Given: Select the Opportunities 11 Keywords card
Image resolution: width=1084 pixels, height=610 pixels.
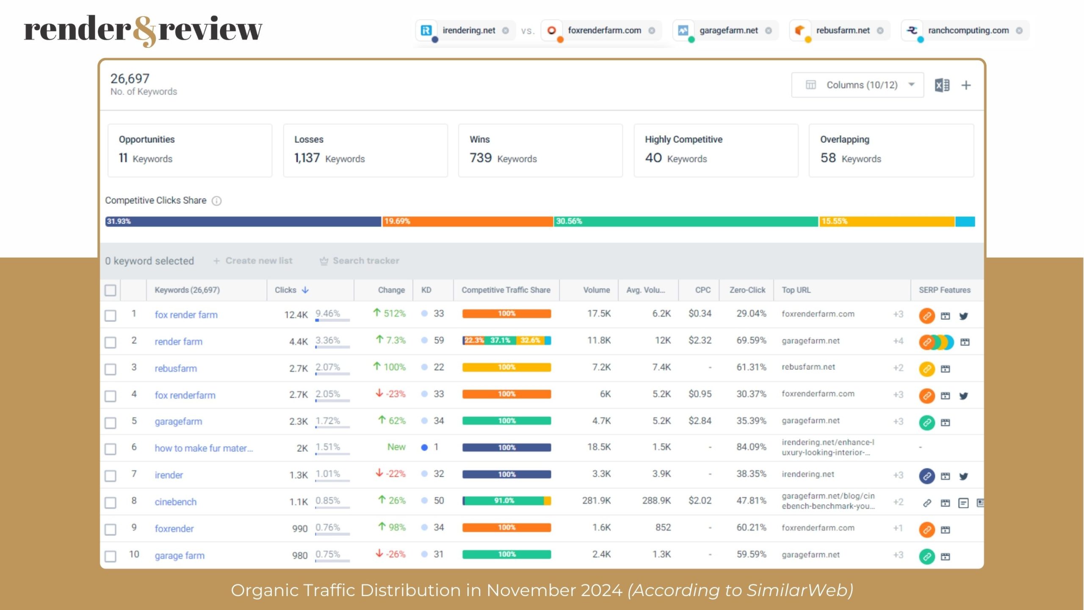Looking at the screenshot, I should pyautogui.click(x=190, y=150).
